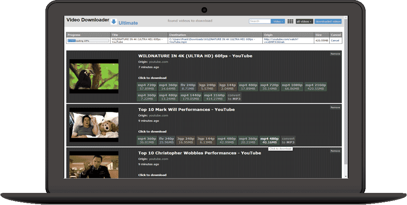The height and width of the screenshot is (205, 407).
Task: Expand the 'all videos' filter dropdown
Action: pos(304,22)
